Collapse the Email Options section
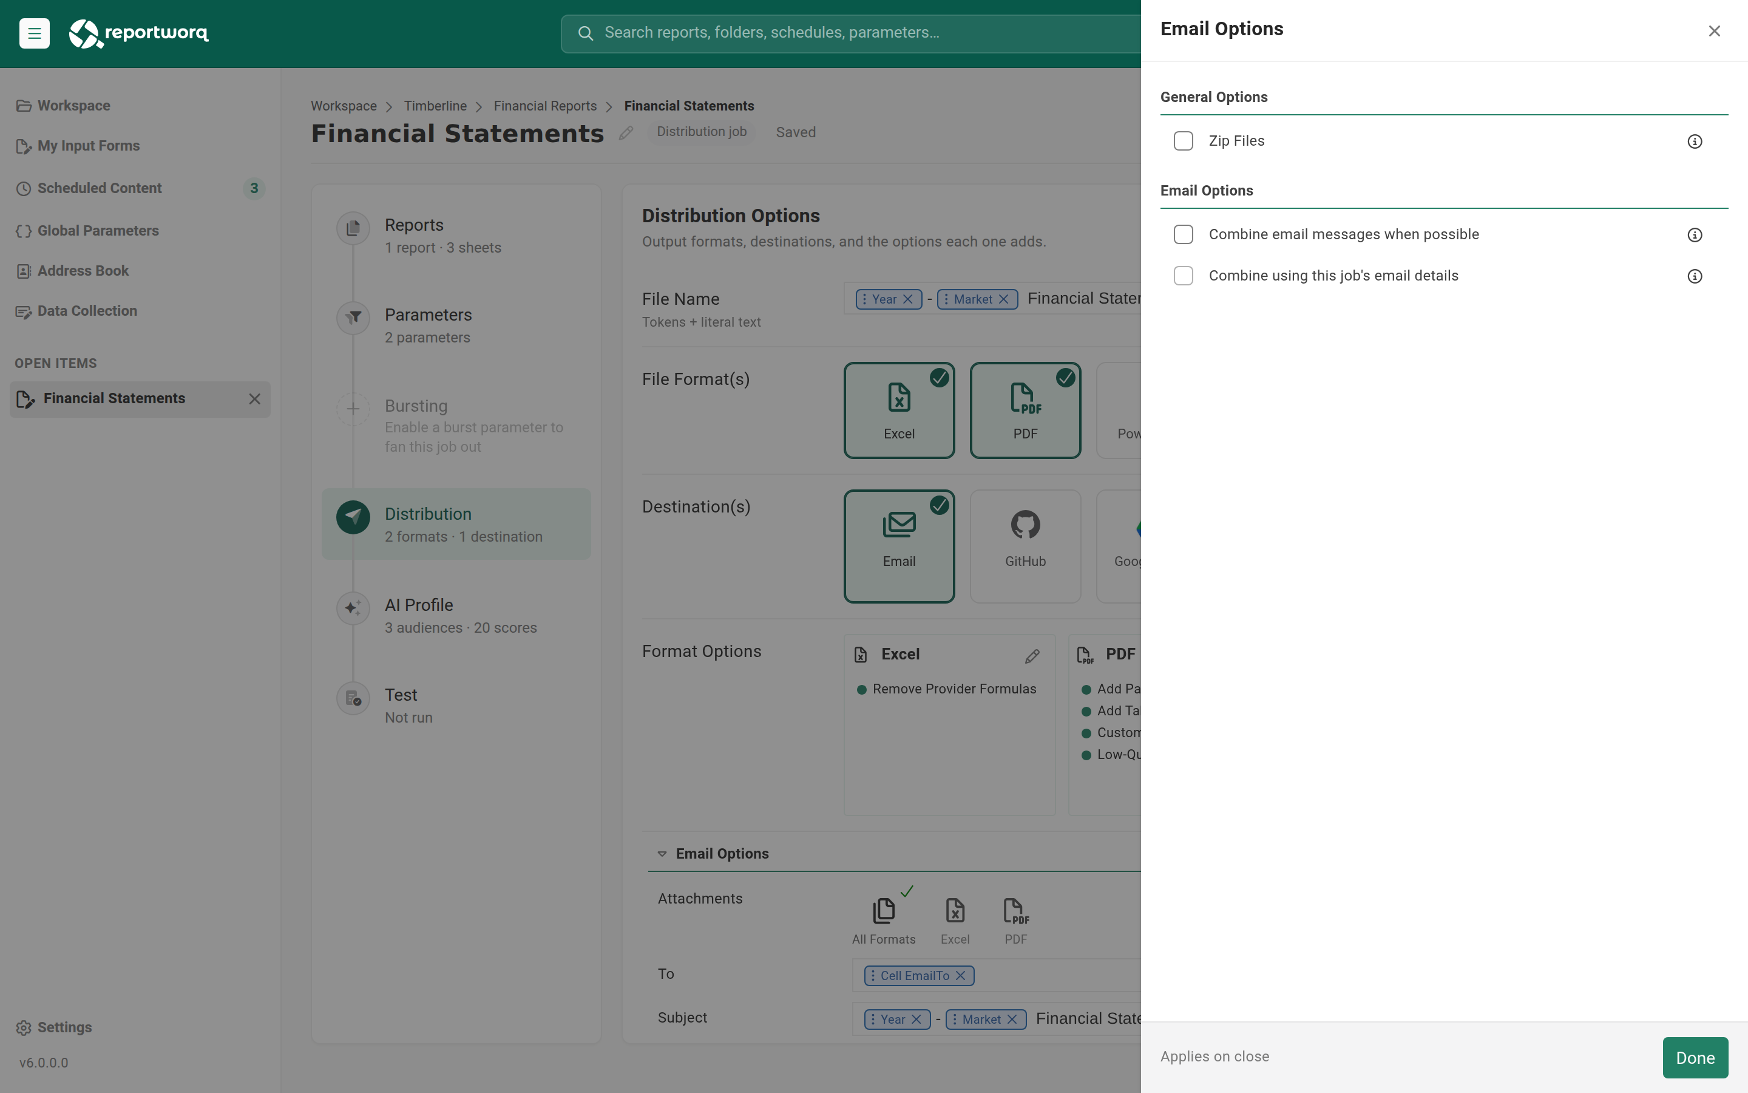 coord(662,854)
